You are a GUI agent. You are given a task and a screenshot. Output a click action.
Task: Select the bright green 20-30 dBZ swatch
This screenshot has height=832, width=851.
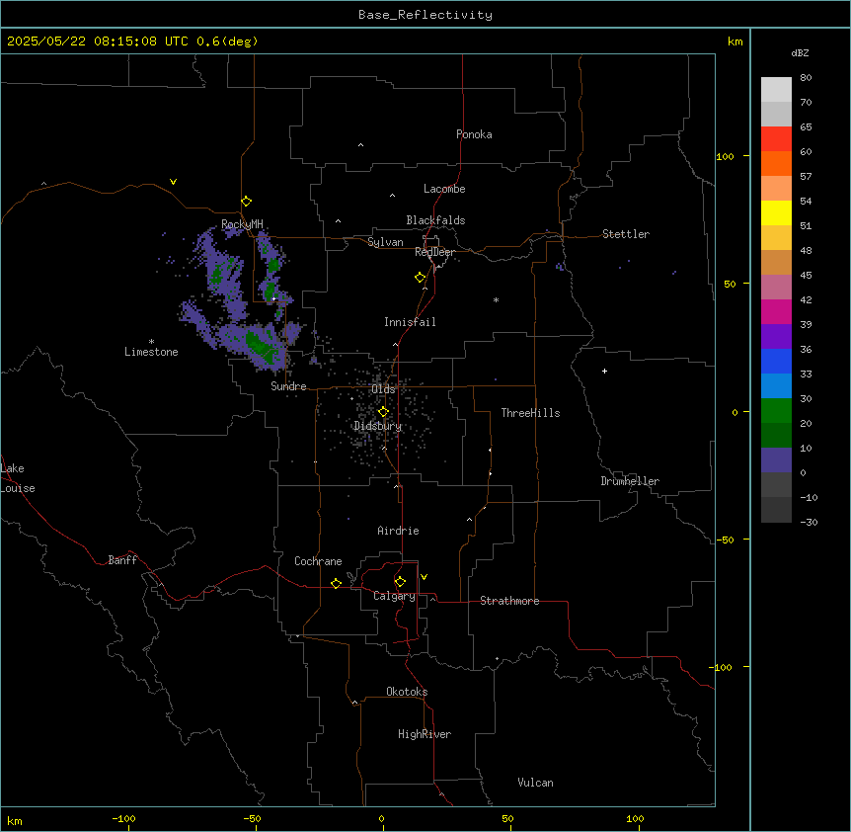[x=776, y=411]
